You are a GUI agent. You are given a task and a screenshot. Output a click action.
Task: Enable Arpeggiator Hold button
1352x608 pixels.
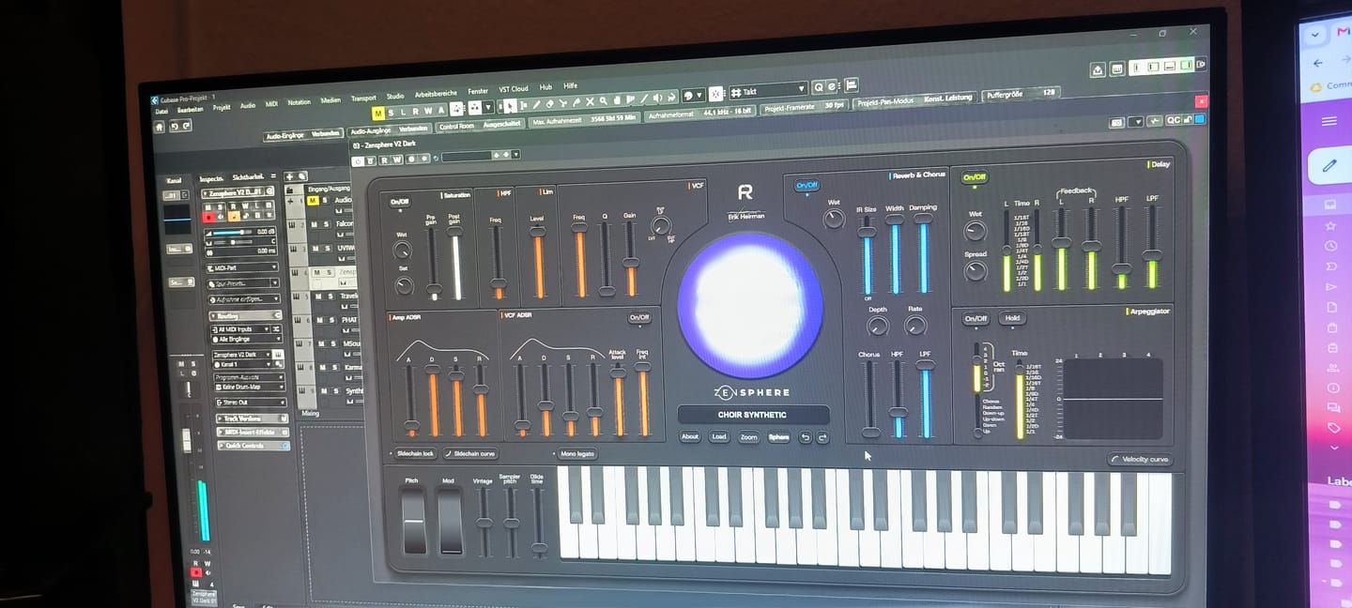click(1011, 319)
